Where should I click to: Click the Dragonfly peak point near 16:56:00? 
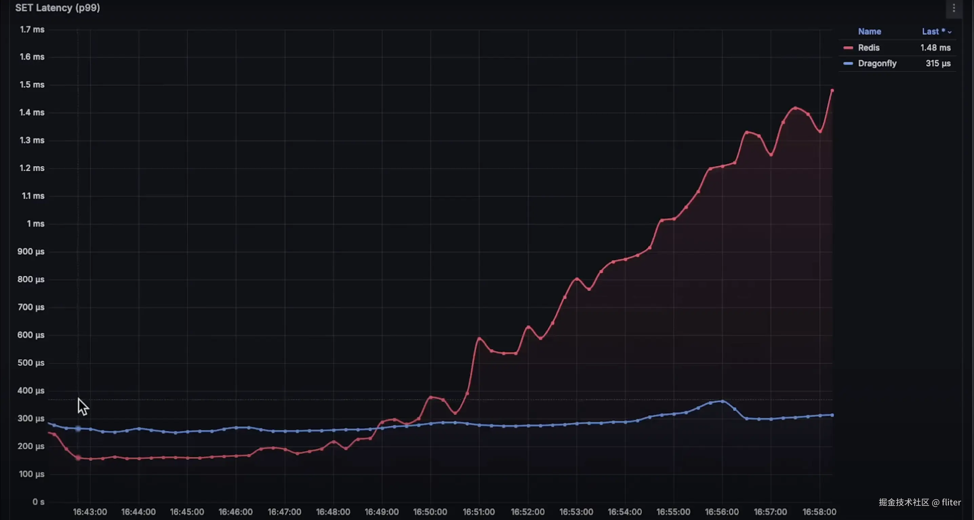click(x=723, y=401)
